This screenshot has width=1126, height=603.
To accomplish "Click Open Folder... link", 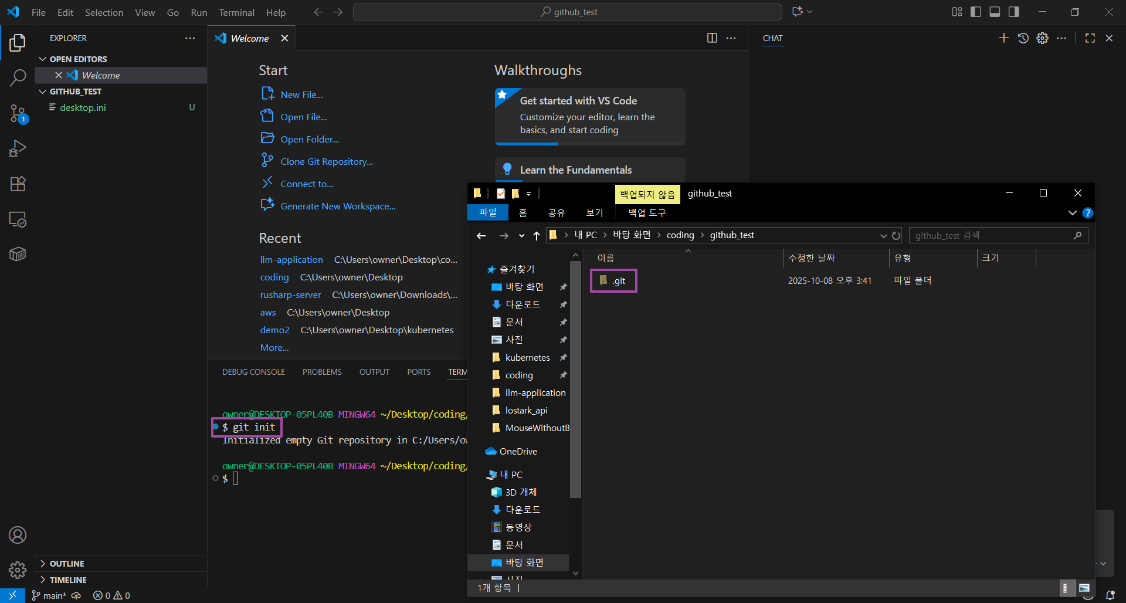I will 310,139.
